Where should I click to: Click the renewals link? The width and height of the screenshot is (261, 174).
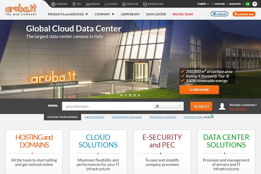pyautogui.click(x=219, y=4)
